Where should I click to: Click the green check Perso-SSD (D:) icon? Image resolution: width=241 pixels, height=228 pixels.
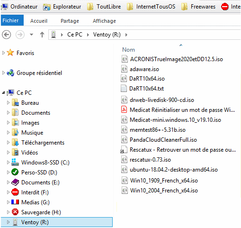tap(15, 172)
